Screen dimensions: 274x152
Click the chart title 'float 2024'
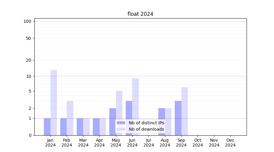pos(140,14)
